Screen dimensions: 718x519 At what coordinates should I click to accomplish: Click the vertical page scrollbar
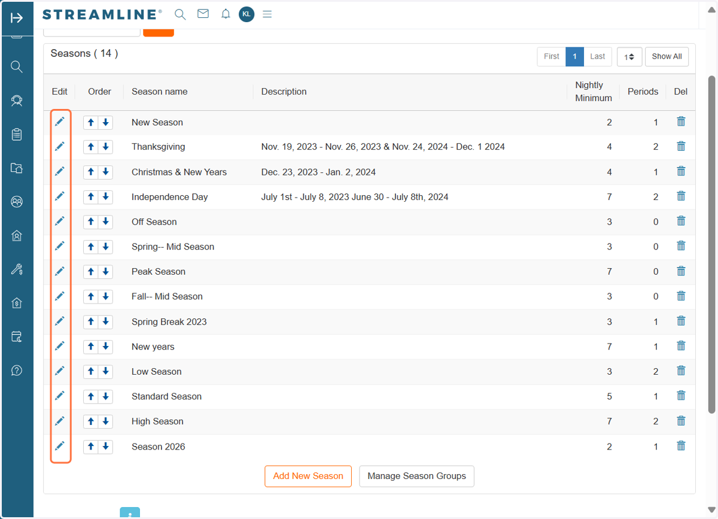click(712, 244)
